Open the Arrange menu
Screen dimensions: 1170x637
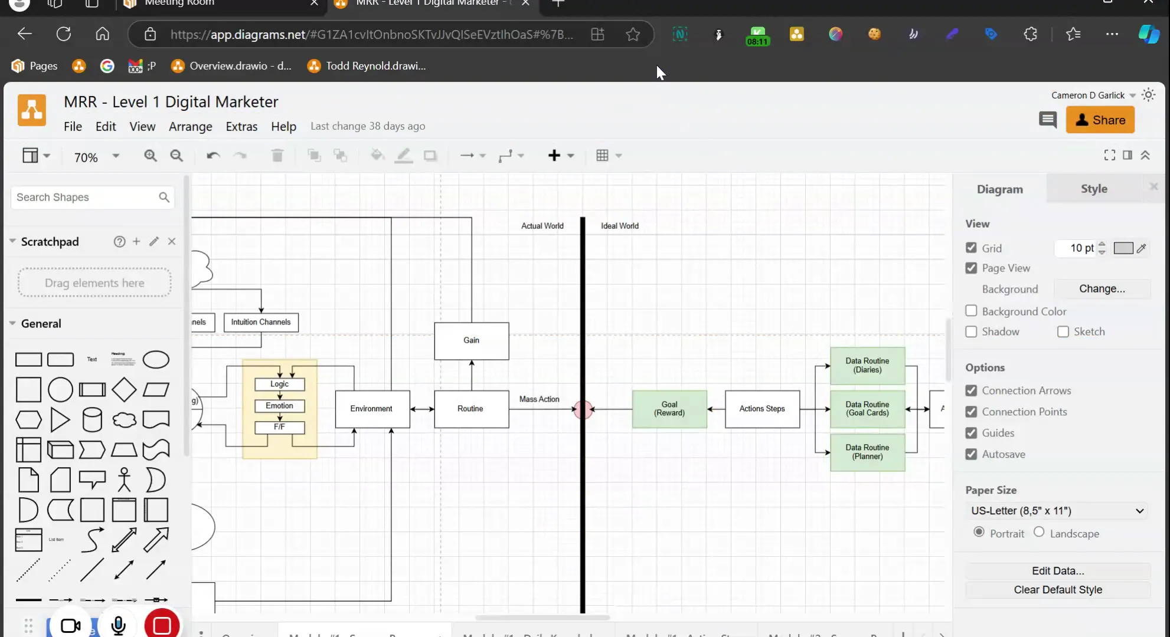click(190, 126)
